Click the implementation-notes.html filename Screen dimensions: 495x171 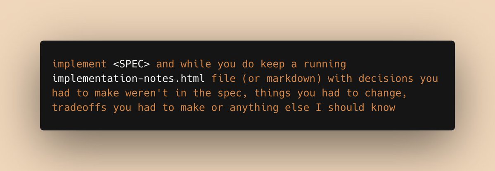click(x=128, y=79)
